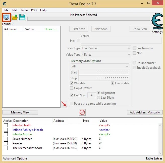Select the Alignment radio button
Image resolution: width=165 pixels, height=163 pixels.
(x=98, y=93)
